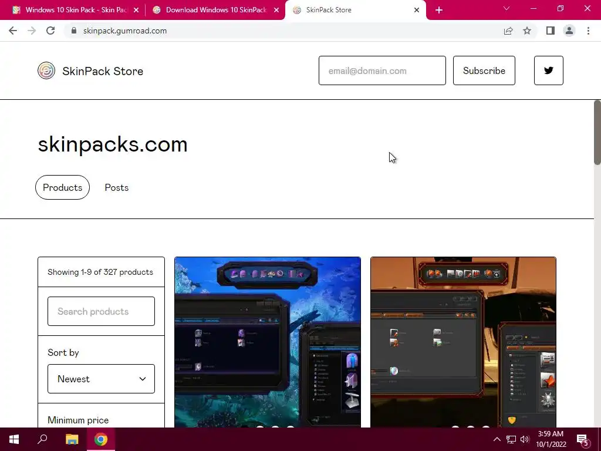This screenshot has height=451, width=601.
Task: Open the notification center icon
Action: tap(583, 439)
